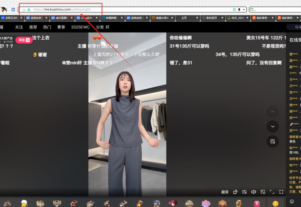Image resolution: width=301 pixels, height=207 pixels.
Task: Click the notes icon below the down chevron
Action: click(272, 142)
